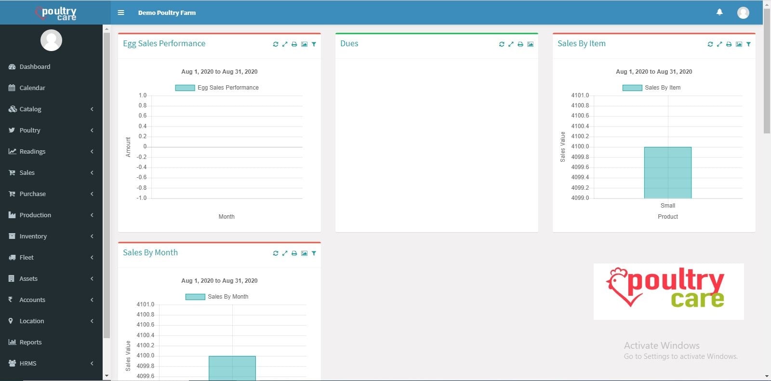Print the Sales By Month chart

click(294, 253)
